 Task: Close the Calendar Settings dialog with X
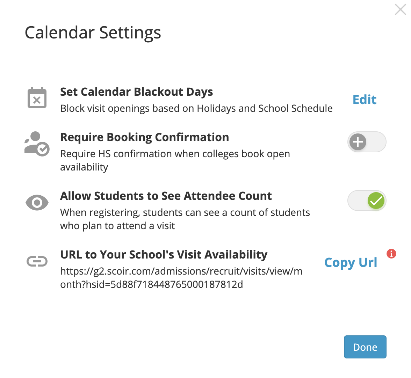click(401, 9)
